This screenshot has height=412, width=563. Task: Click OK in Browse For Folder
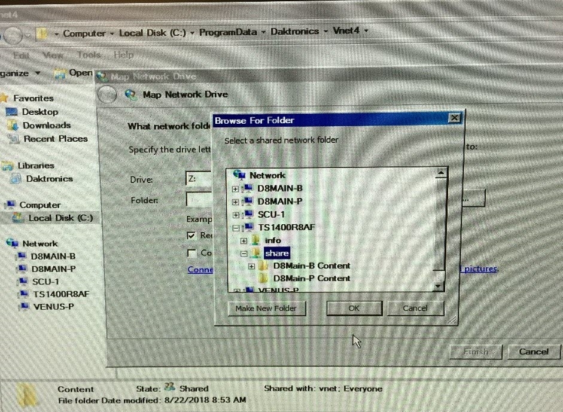354,308
